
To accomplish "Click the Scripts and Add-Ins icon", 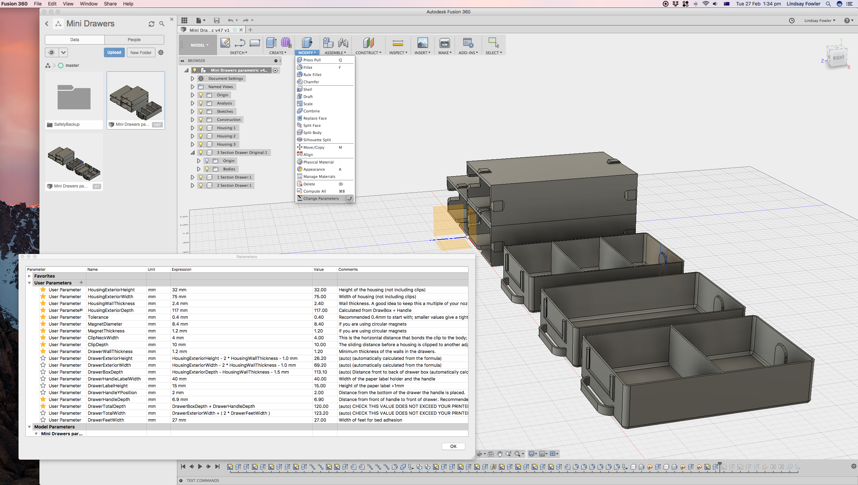I will (468, 43).
